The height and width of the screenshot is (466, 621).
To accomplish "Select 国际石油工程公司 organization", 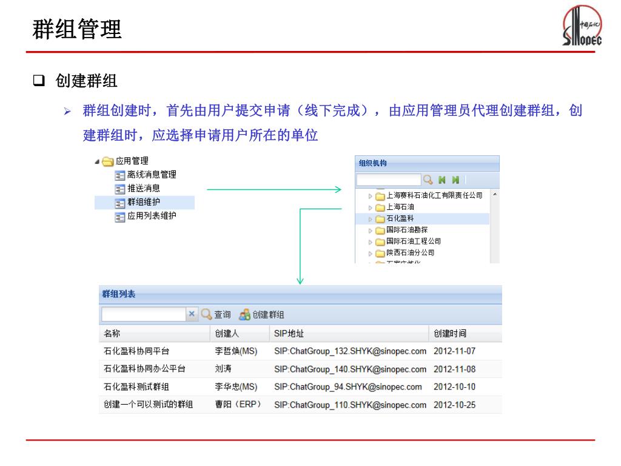I will tap(414, 241).
